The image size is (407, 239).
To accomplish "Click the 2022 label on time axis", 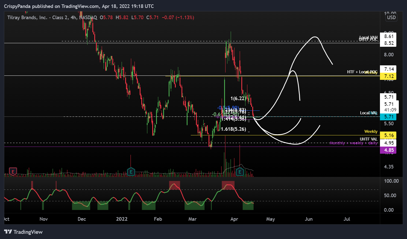I will coord(122,219).
